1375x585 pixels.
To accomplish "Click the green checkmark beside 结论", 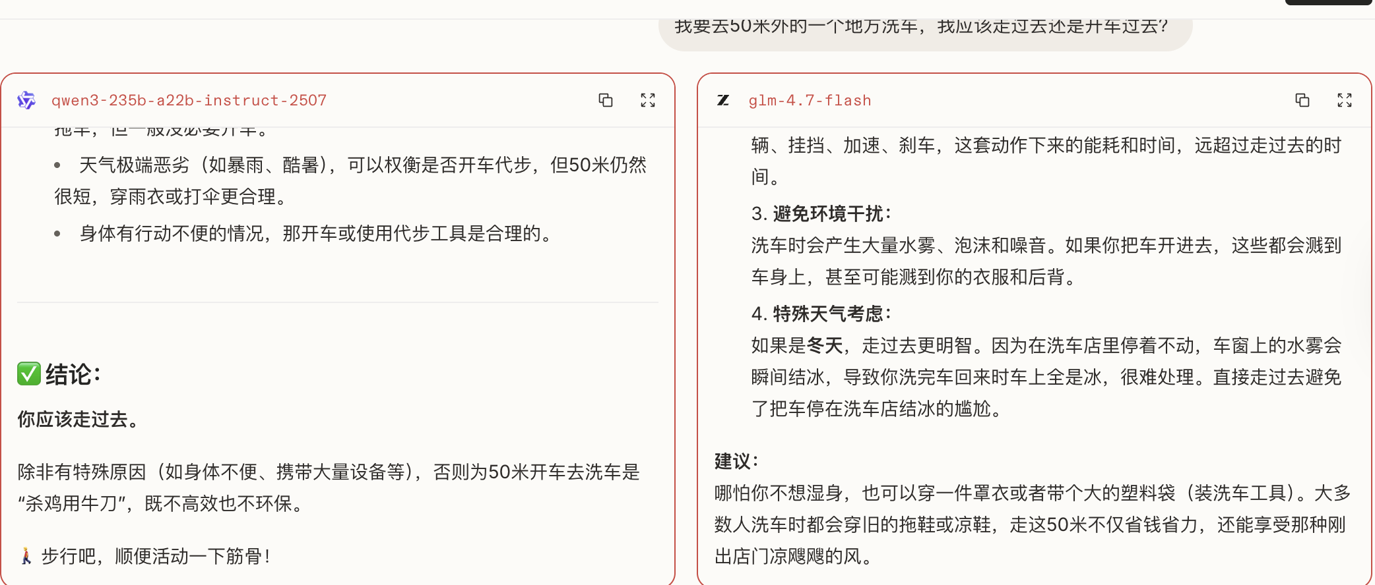I will coord(29,374).
